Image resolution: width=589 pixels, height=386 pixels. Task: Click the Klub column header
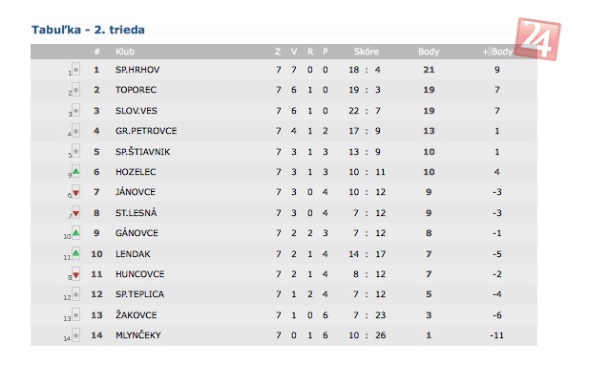[x=125, y=51]
